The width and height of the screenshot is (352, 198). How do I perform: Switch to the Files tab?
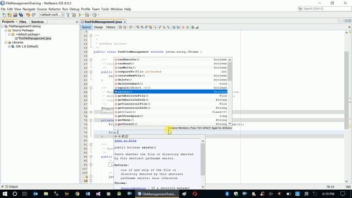point(23,22)
